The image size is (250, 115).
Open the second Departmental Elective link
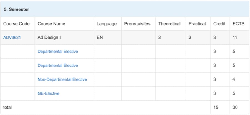(x=58, y=65)
